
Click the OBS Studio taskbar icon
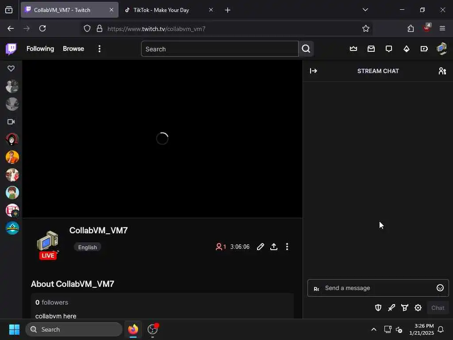click(x=153, y=329)
